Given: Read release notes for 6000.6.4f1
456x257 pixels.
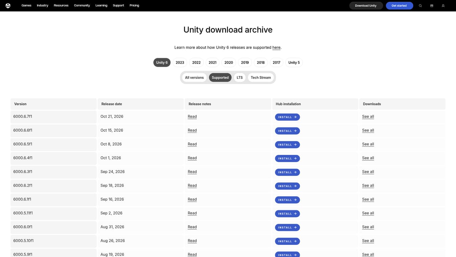Looking at the screenshot, I should (192, 158).
